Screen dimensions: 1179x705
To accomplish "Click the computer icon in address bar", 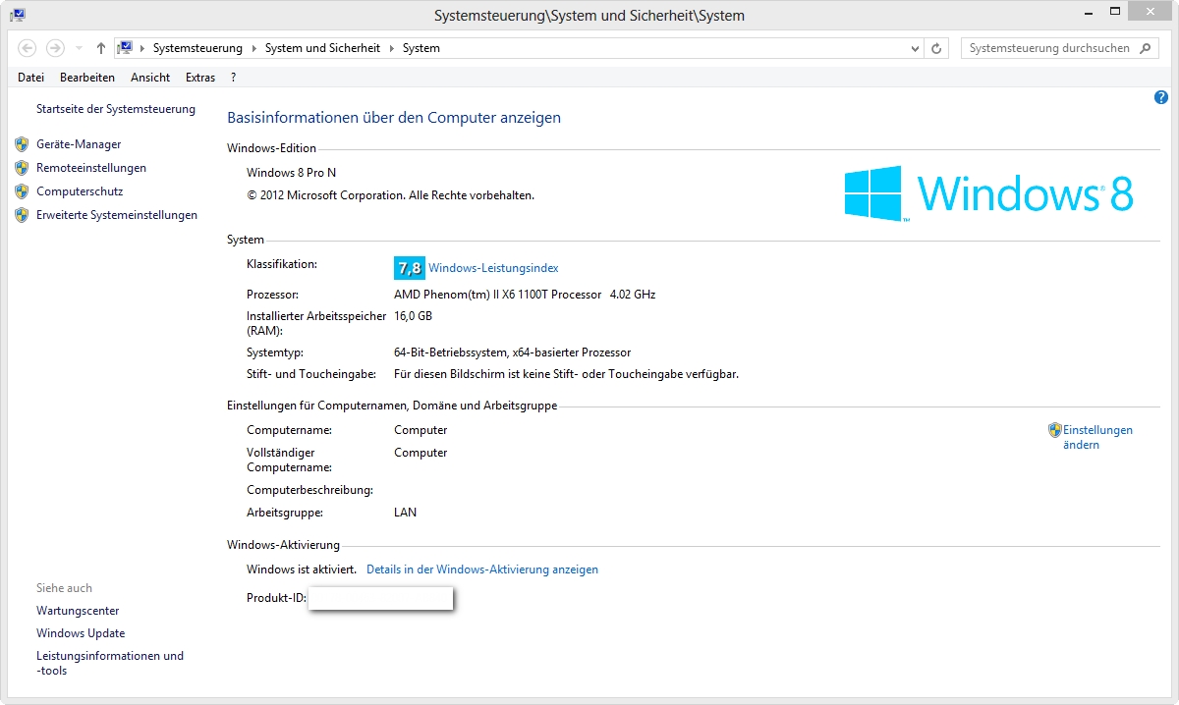I will [125, 47].
